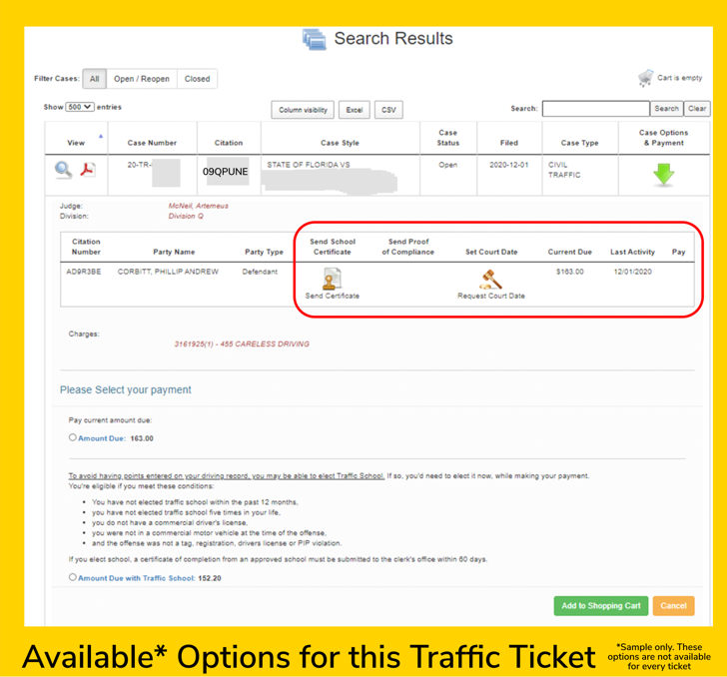
Task: Open the red PDF document icon
Action: point(88,170)
